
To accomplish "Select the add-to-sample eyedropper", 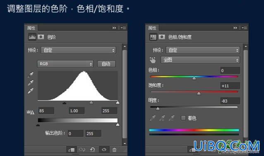I will pyautogui.click(x=162, y=118).
